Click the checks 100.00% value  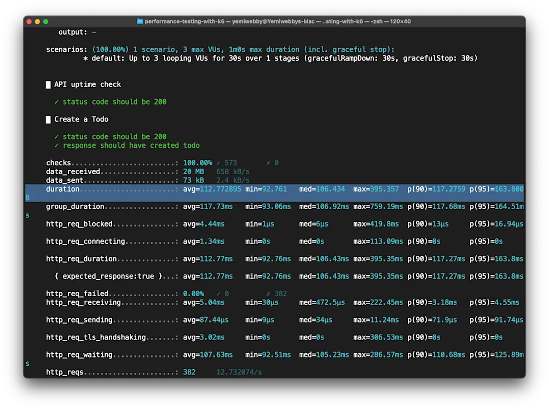(197, 163)
